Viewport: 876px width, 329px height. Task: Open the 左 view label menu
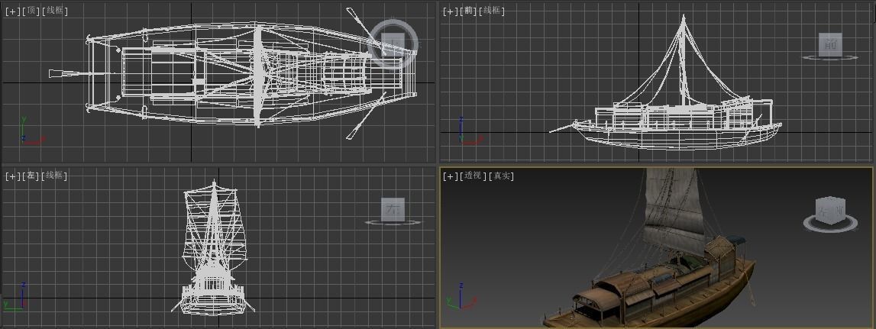click(31, 176)
